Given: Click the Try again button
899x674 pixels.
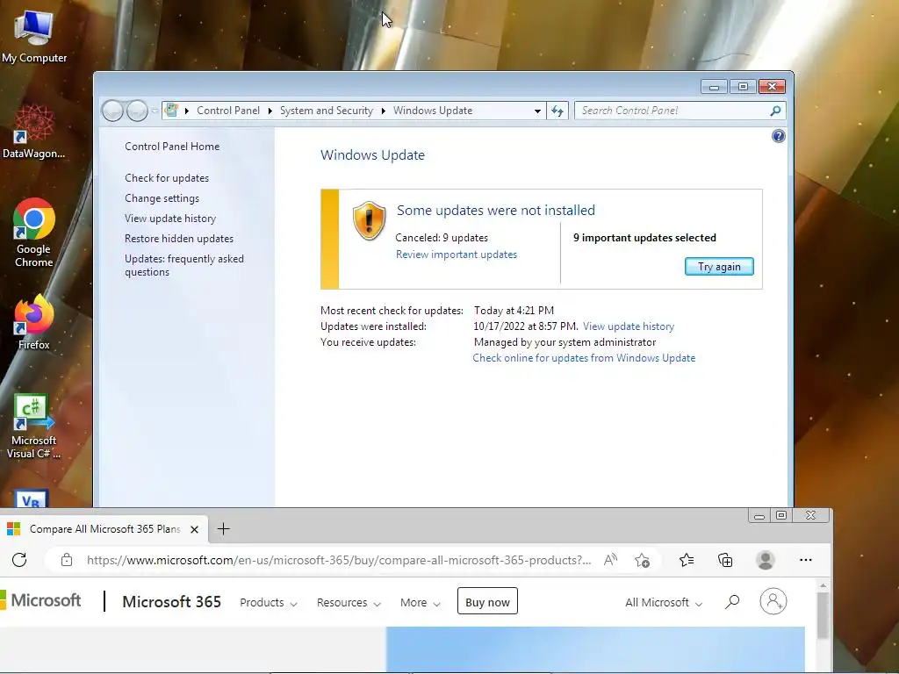Looking at the screenshot, I should click(x=719, y=267).
